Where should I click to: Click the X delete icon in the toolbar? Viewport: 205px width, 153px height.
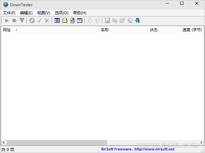pyautogui.click(x=47, y=20)
